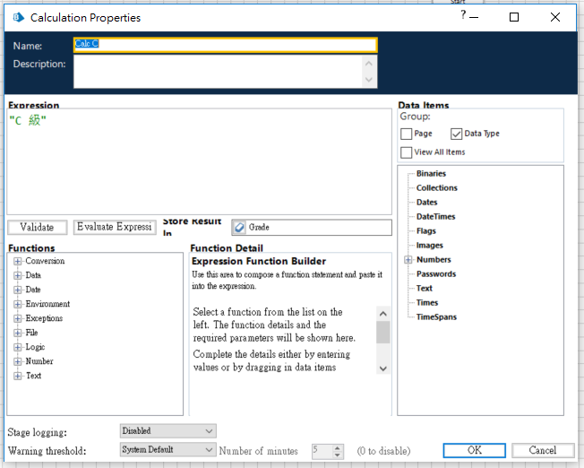This screenshot has width=584, height=468.
Task: Enable the View All Items checkbox
Action: (406, 152)
